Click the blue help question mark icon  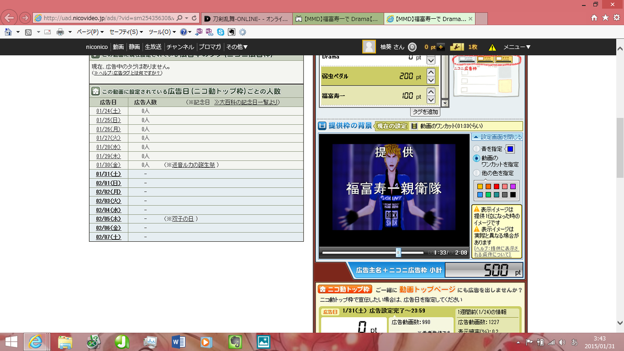pos(183,32)
